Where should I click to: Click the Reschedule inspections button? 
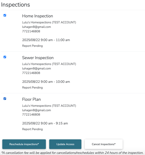pos(24,144)
